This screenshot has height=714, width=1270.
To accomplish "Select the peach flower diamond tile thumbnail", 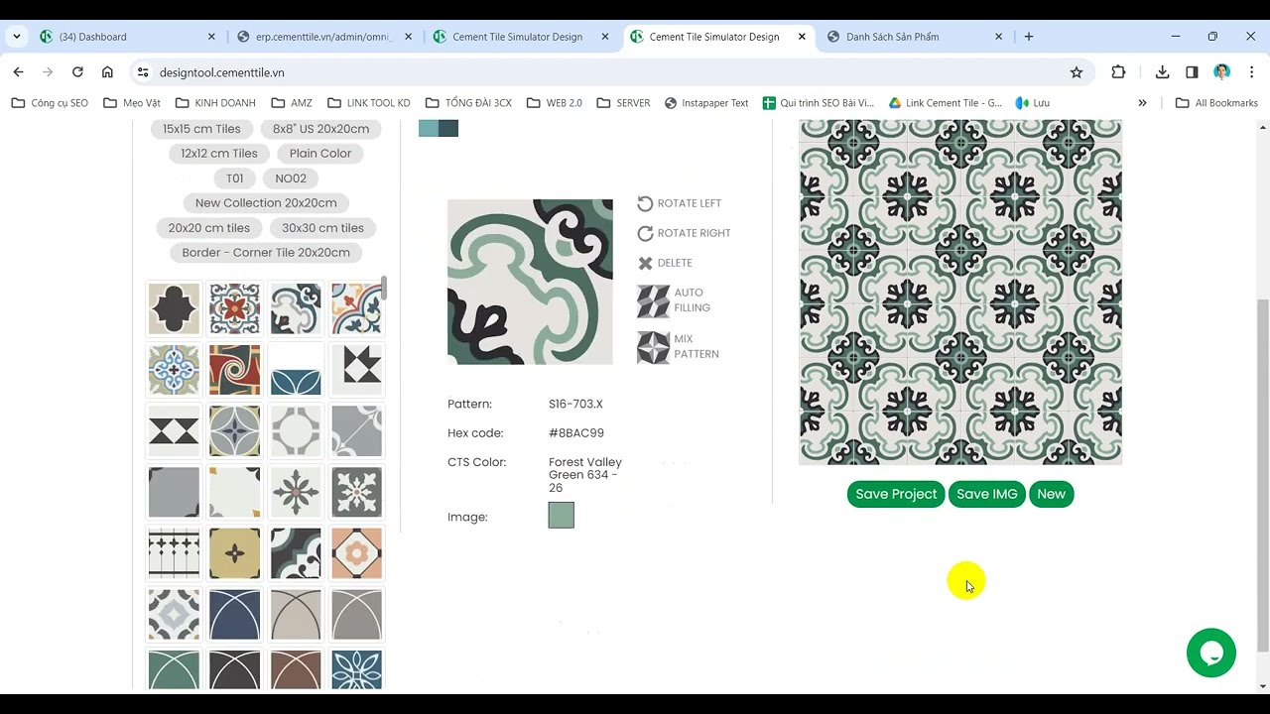I will point(356,553).
